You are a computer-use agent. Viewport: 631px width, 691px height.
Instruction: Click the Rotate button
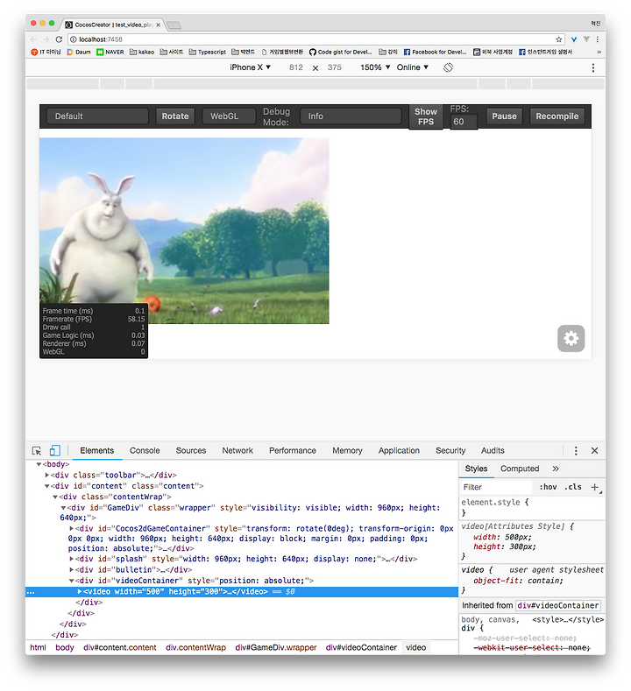point(175,116)
